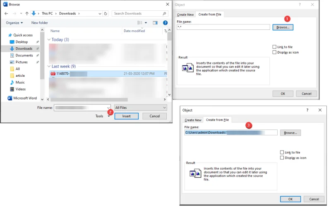
Task: Open Pictures in navigation pane
Action: point(19,62)
